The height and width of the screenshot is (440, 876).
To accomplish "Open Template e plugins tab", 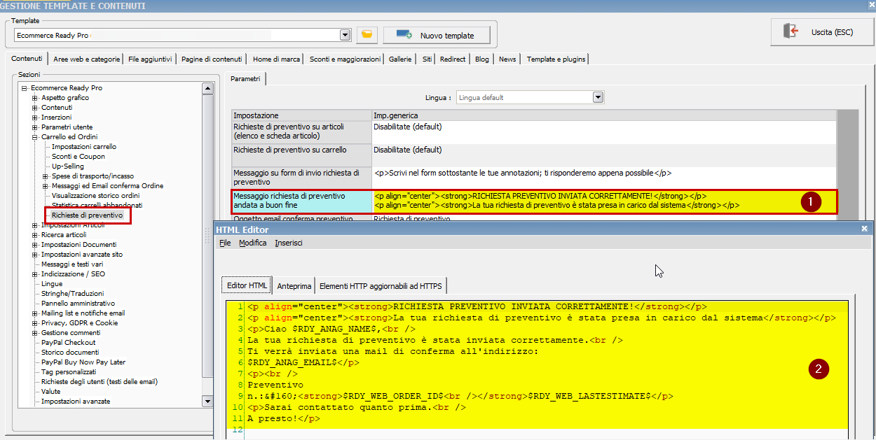I will 556,59.
